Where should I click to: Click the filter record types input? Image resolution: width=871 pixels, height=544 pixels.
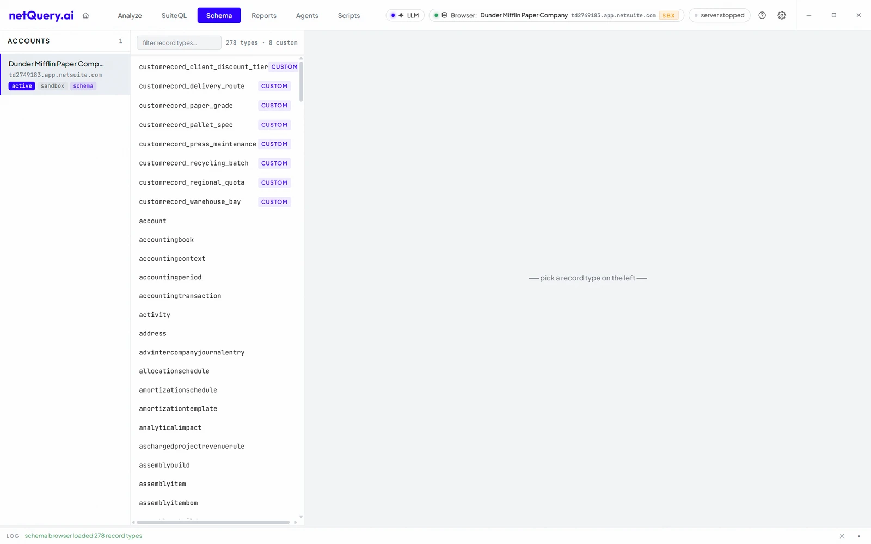click(179, 42)
